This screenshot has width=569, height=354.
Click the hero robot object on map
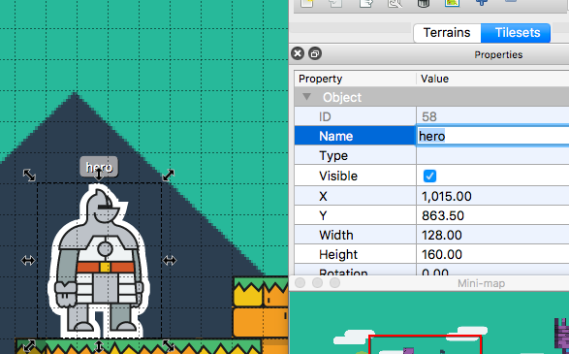[99, 262]
